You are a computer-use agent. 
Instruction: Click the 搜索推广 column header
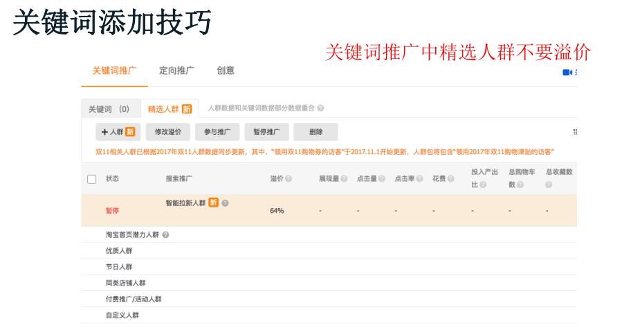click(x=179, y=179)
